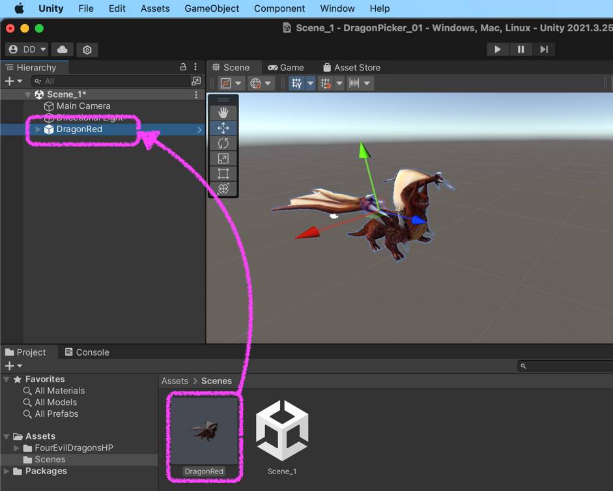This screenshot has width=613, height=491.
Task: Toggle the Hierarchy panel lock
Action: pyautogui.click(x=183, y=67)
